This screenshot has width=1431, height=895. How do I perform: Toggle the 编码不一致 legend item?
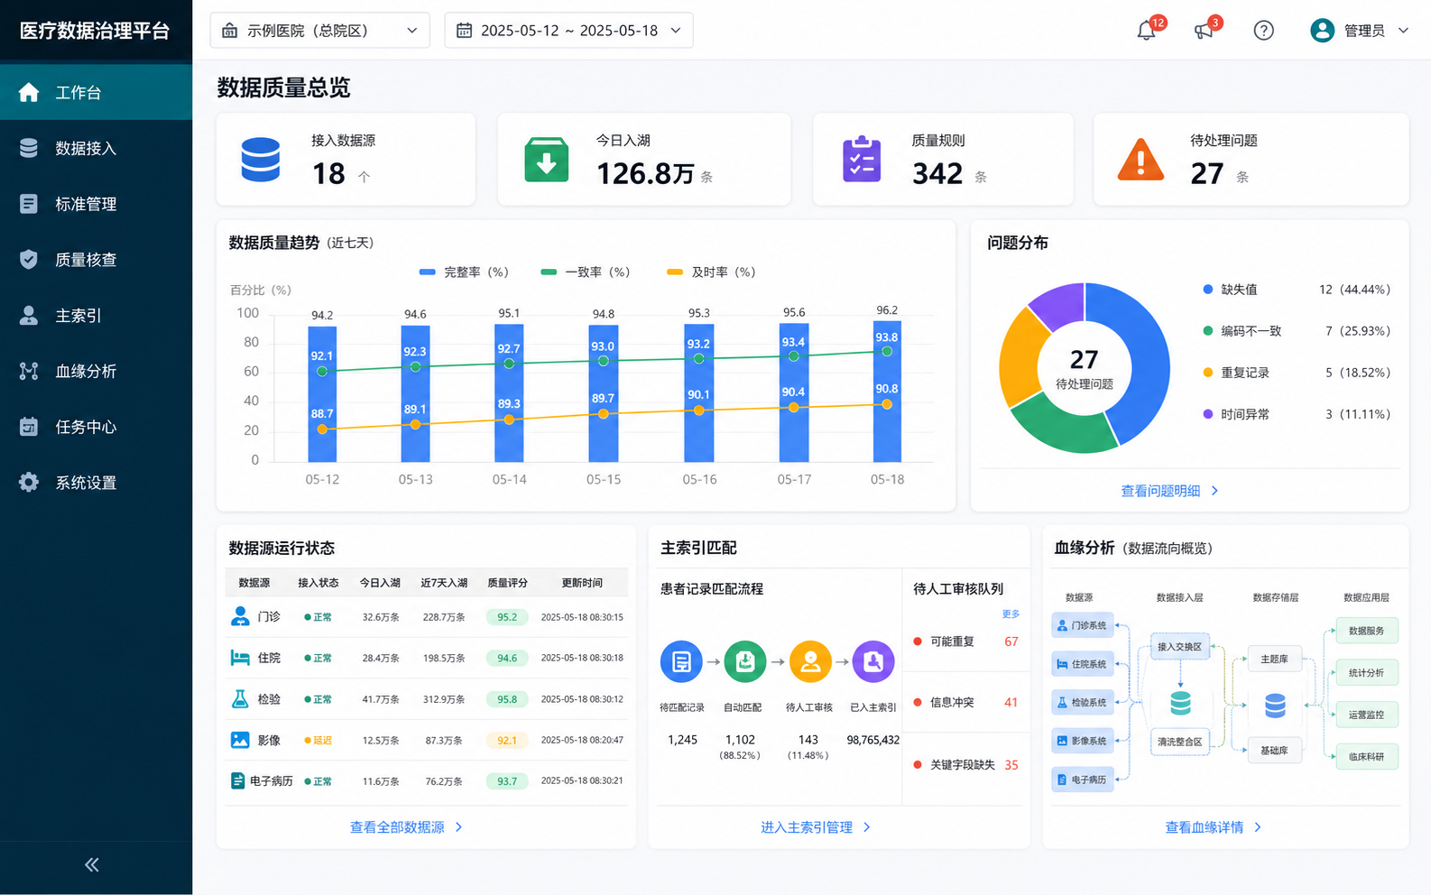pos(1297,331)
